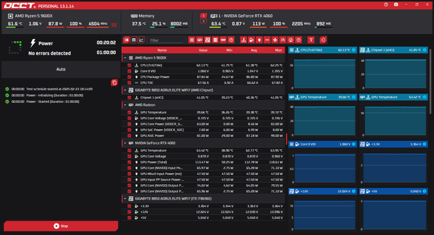Switch to the table-only monitoring view
Screen dimensions: 434x235
tap(134, 40)
